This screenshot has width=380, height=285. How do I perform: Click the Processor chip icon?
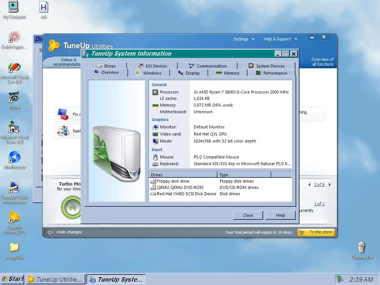(155, 92)
